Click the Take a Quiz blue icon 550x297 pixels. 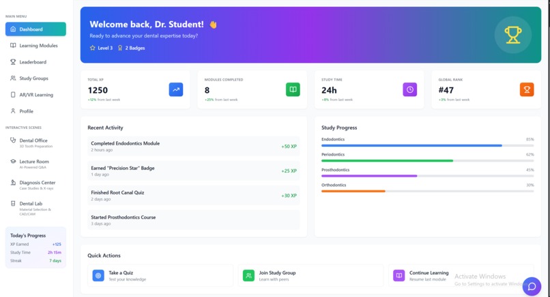coord(98,276)
